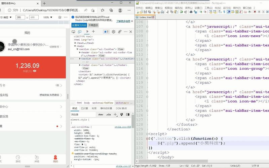
Task: Click the new style rule plus icon
Action: click(x=115, y=115)
